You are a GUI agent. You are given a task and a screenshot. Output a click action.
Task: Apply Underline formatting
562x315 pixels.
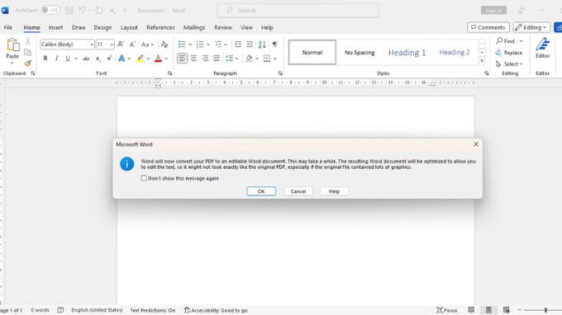68,59
